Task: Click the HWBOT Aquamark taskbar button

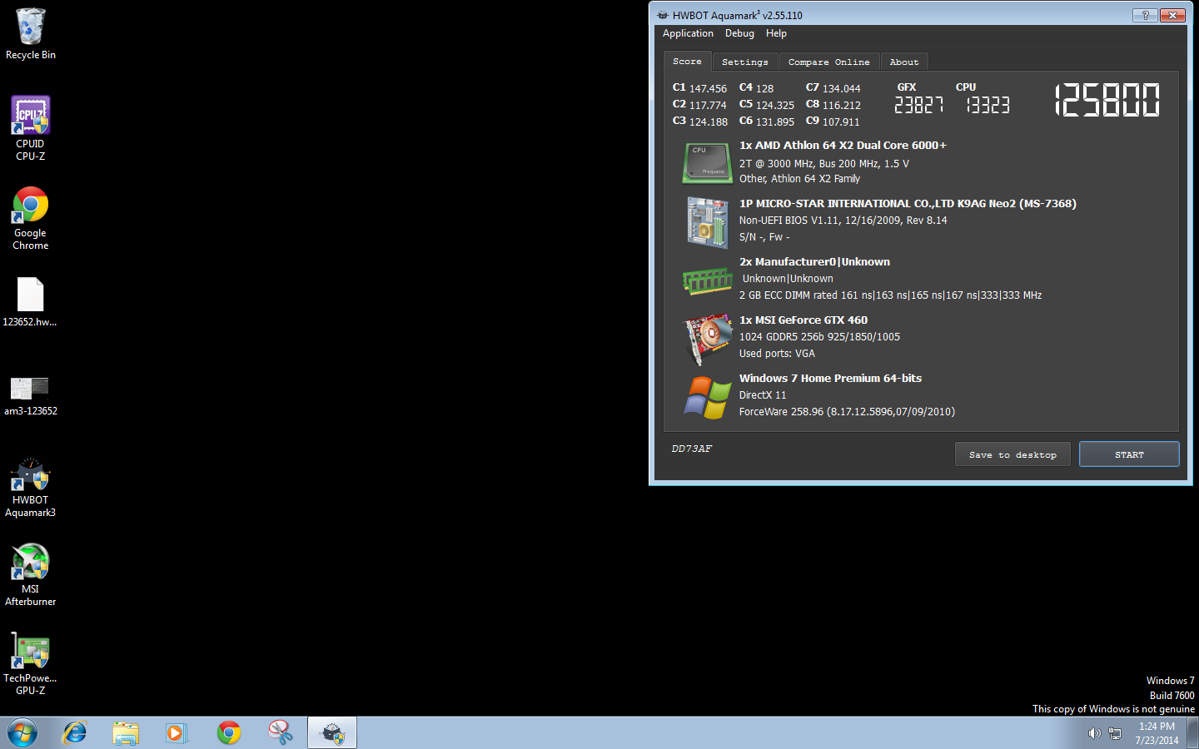Action: [332, 732]
